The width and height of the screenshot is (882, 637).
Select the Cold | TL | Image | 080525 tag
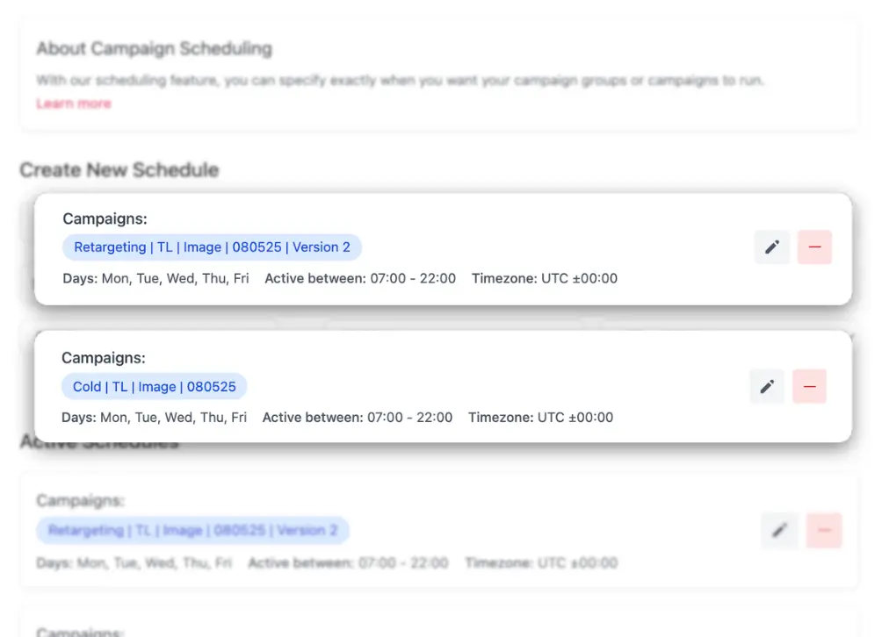pos(155,386)
